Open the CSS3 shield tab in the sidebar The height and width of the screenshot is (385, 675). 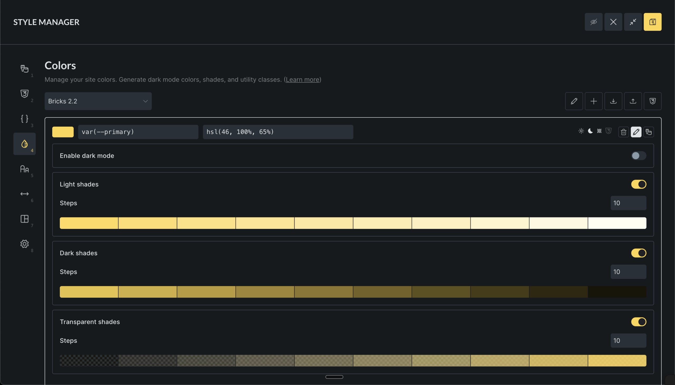[x=24, y=94]
